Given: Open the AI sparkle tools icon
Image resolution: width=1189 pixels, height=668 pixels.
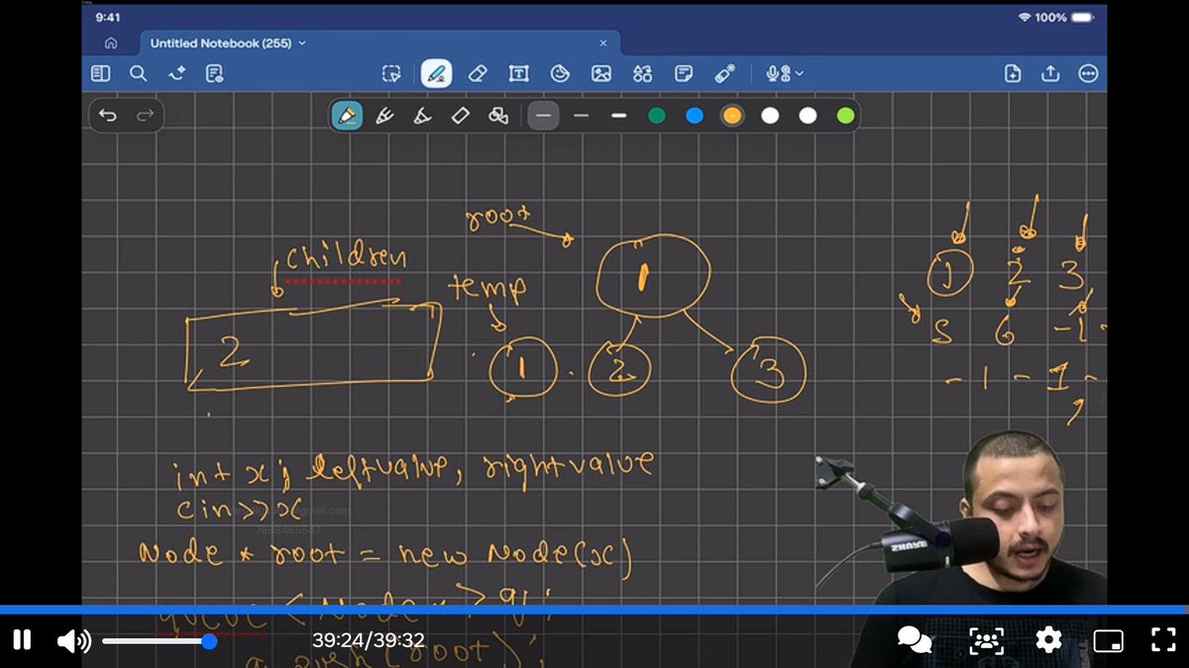Looking at the screenshot, I should click(x=177, y=73).
